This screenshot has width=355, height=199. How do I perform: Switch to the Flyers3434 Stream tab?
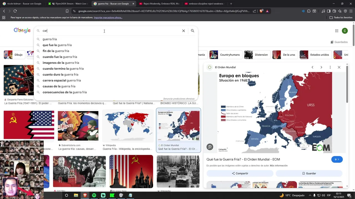coord(68,4)
